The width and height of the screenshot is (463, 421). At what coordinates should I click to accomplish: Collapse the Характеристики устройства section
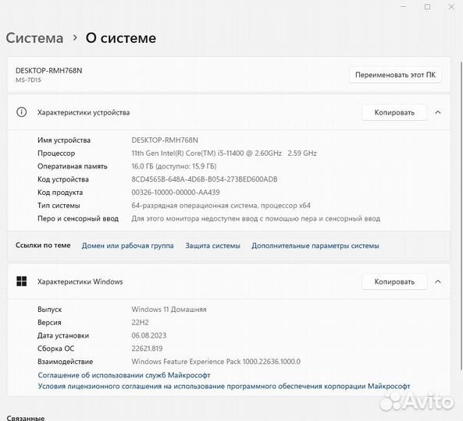[438, 112]
